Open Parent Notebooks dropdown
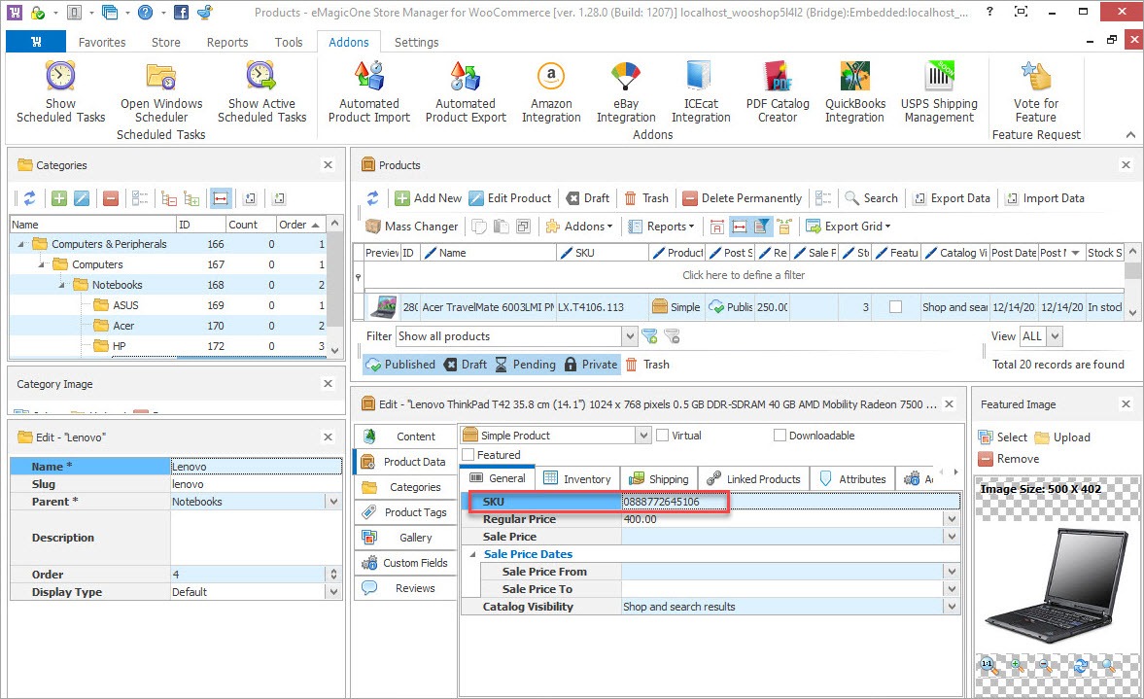This screenshot has height=699, width=1144. (x=333, y=502)
